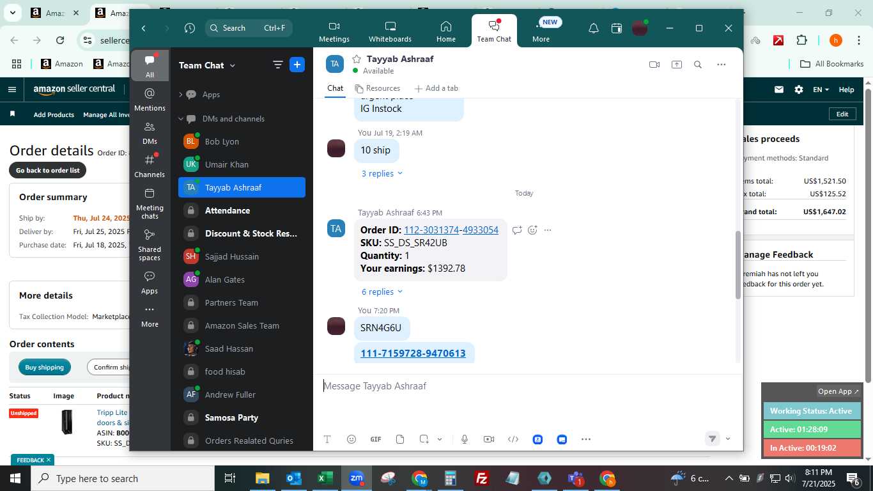Open emoji picker in message composer
Viewport: 873px width, 491px height.
coord(352,439)
